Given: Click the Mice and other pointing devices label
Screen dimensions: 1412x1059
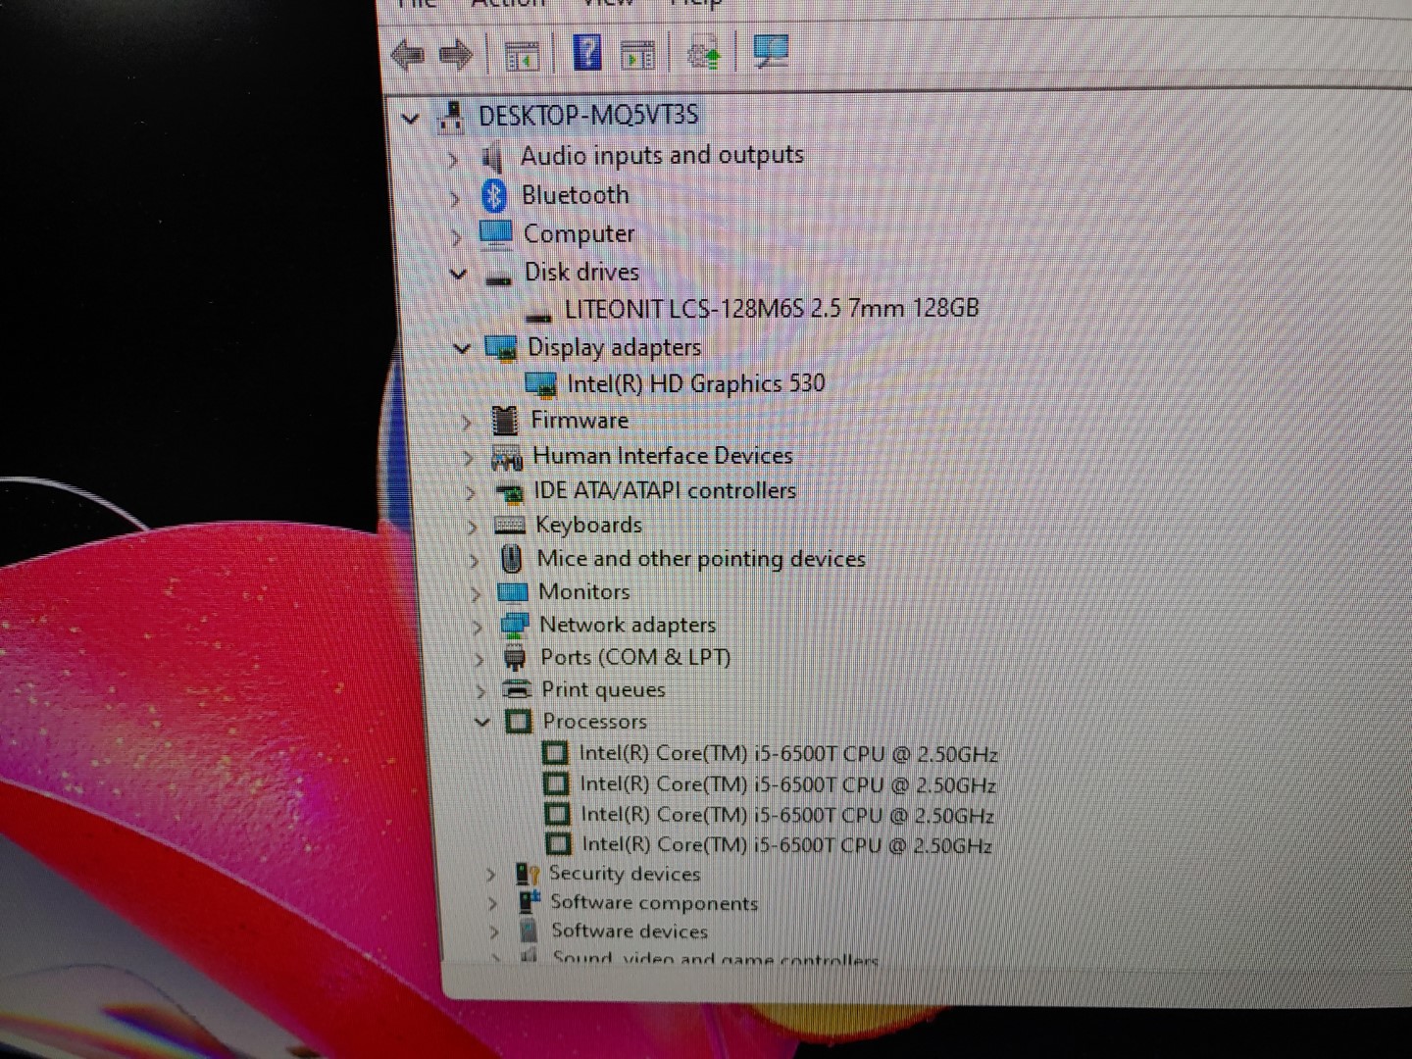Looking at the screenshot, I should click(x=701, y=559).
